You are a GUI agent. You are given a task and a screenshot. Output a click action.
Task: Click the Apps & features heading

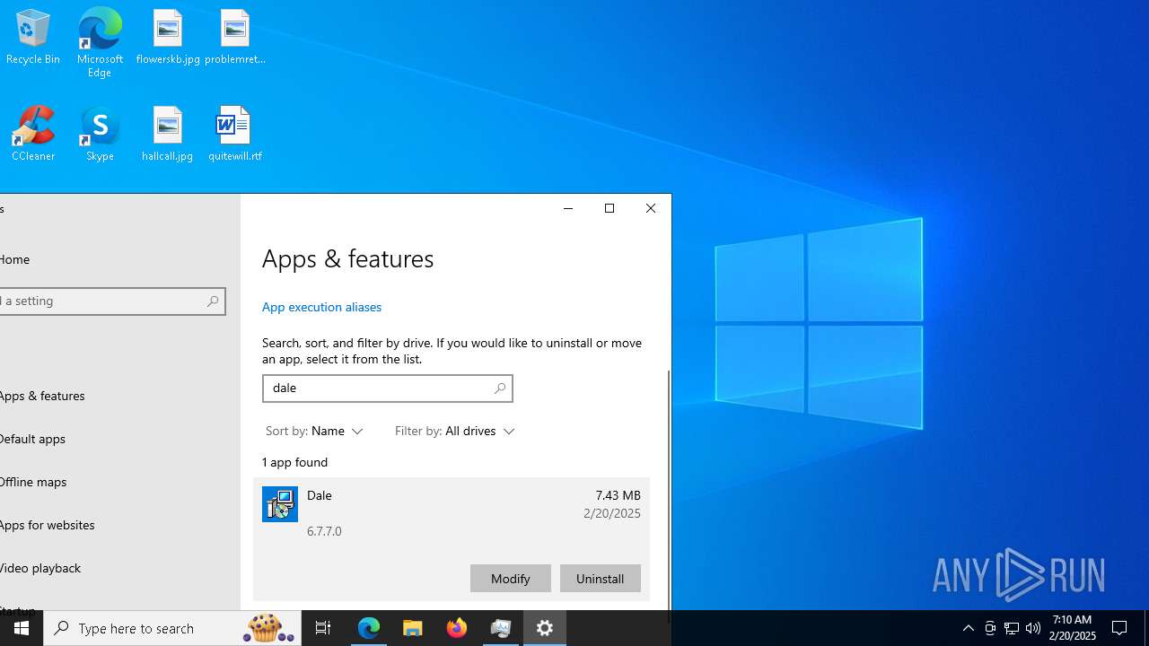(x=347, y=258)
